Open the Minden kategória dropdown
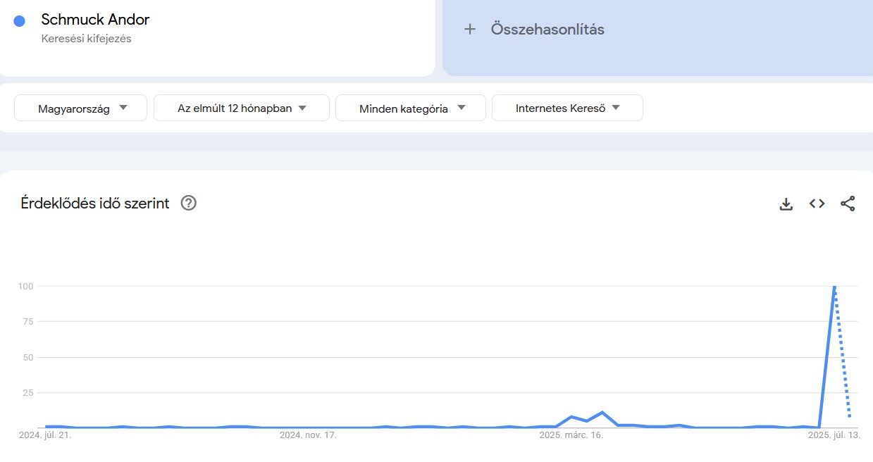The width and height of the screenshot is (873, 462). [x=411, y=108]
